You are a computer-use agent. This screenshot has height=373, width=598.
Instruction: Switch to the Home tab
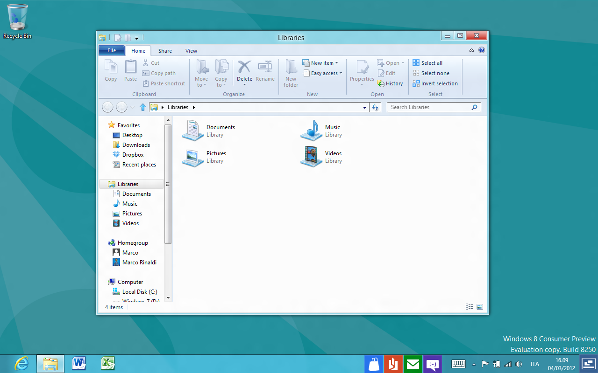point(138,51)
